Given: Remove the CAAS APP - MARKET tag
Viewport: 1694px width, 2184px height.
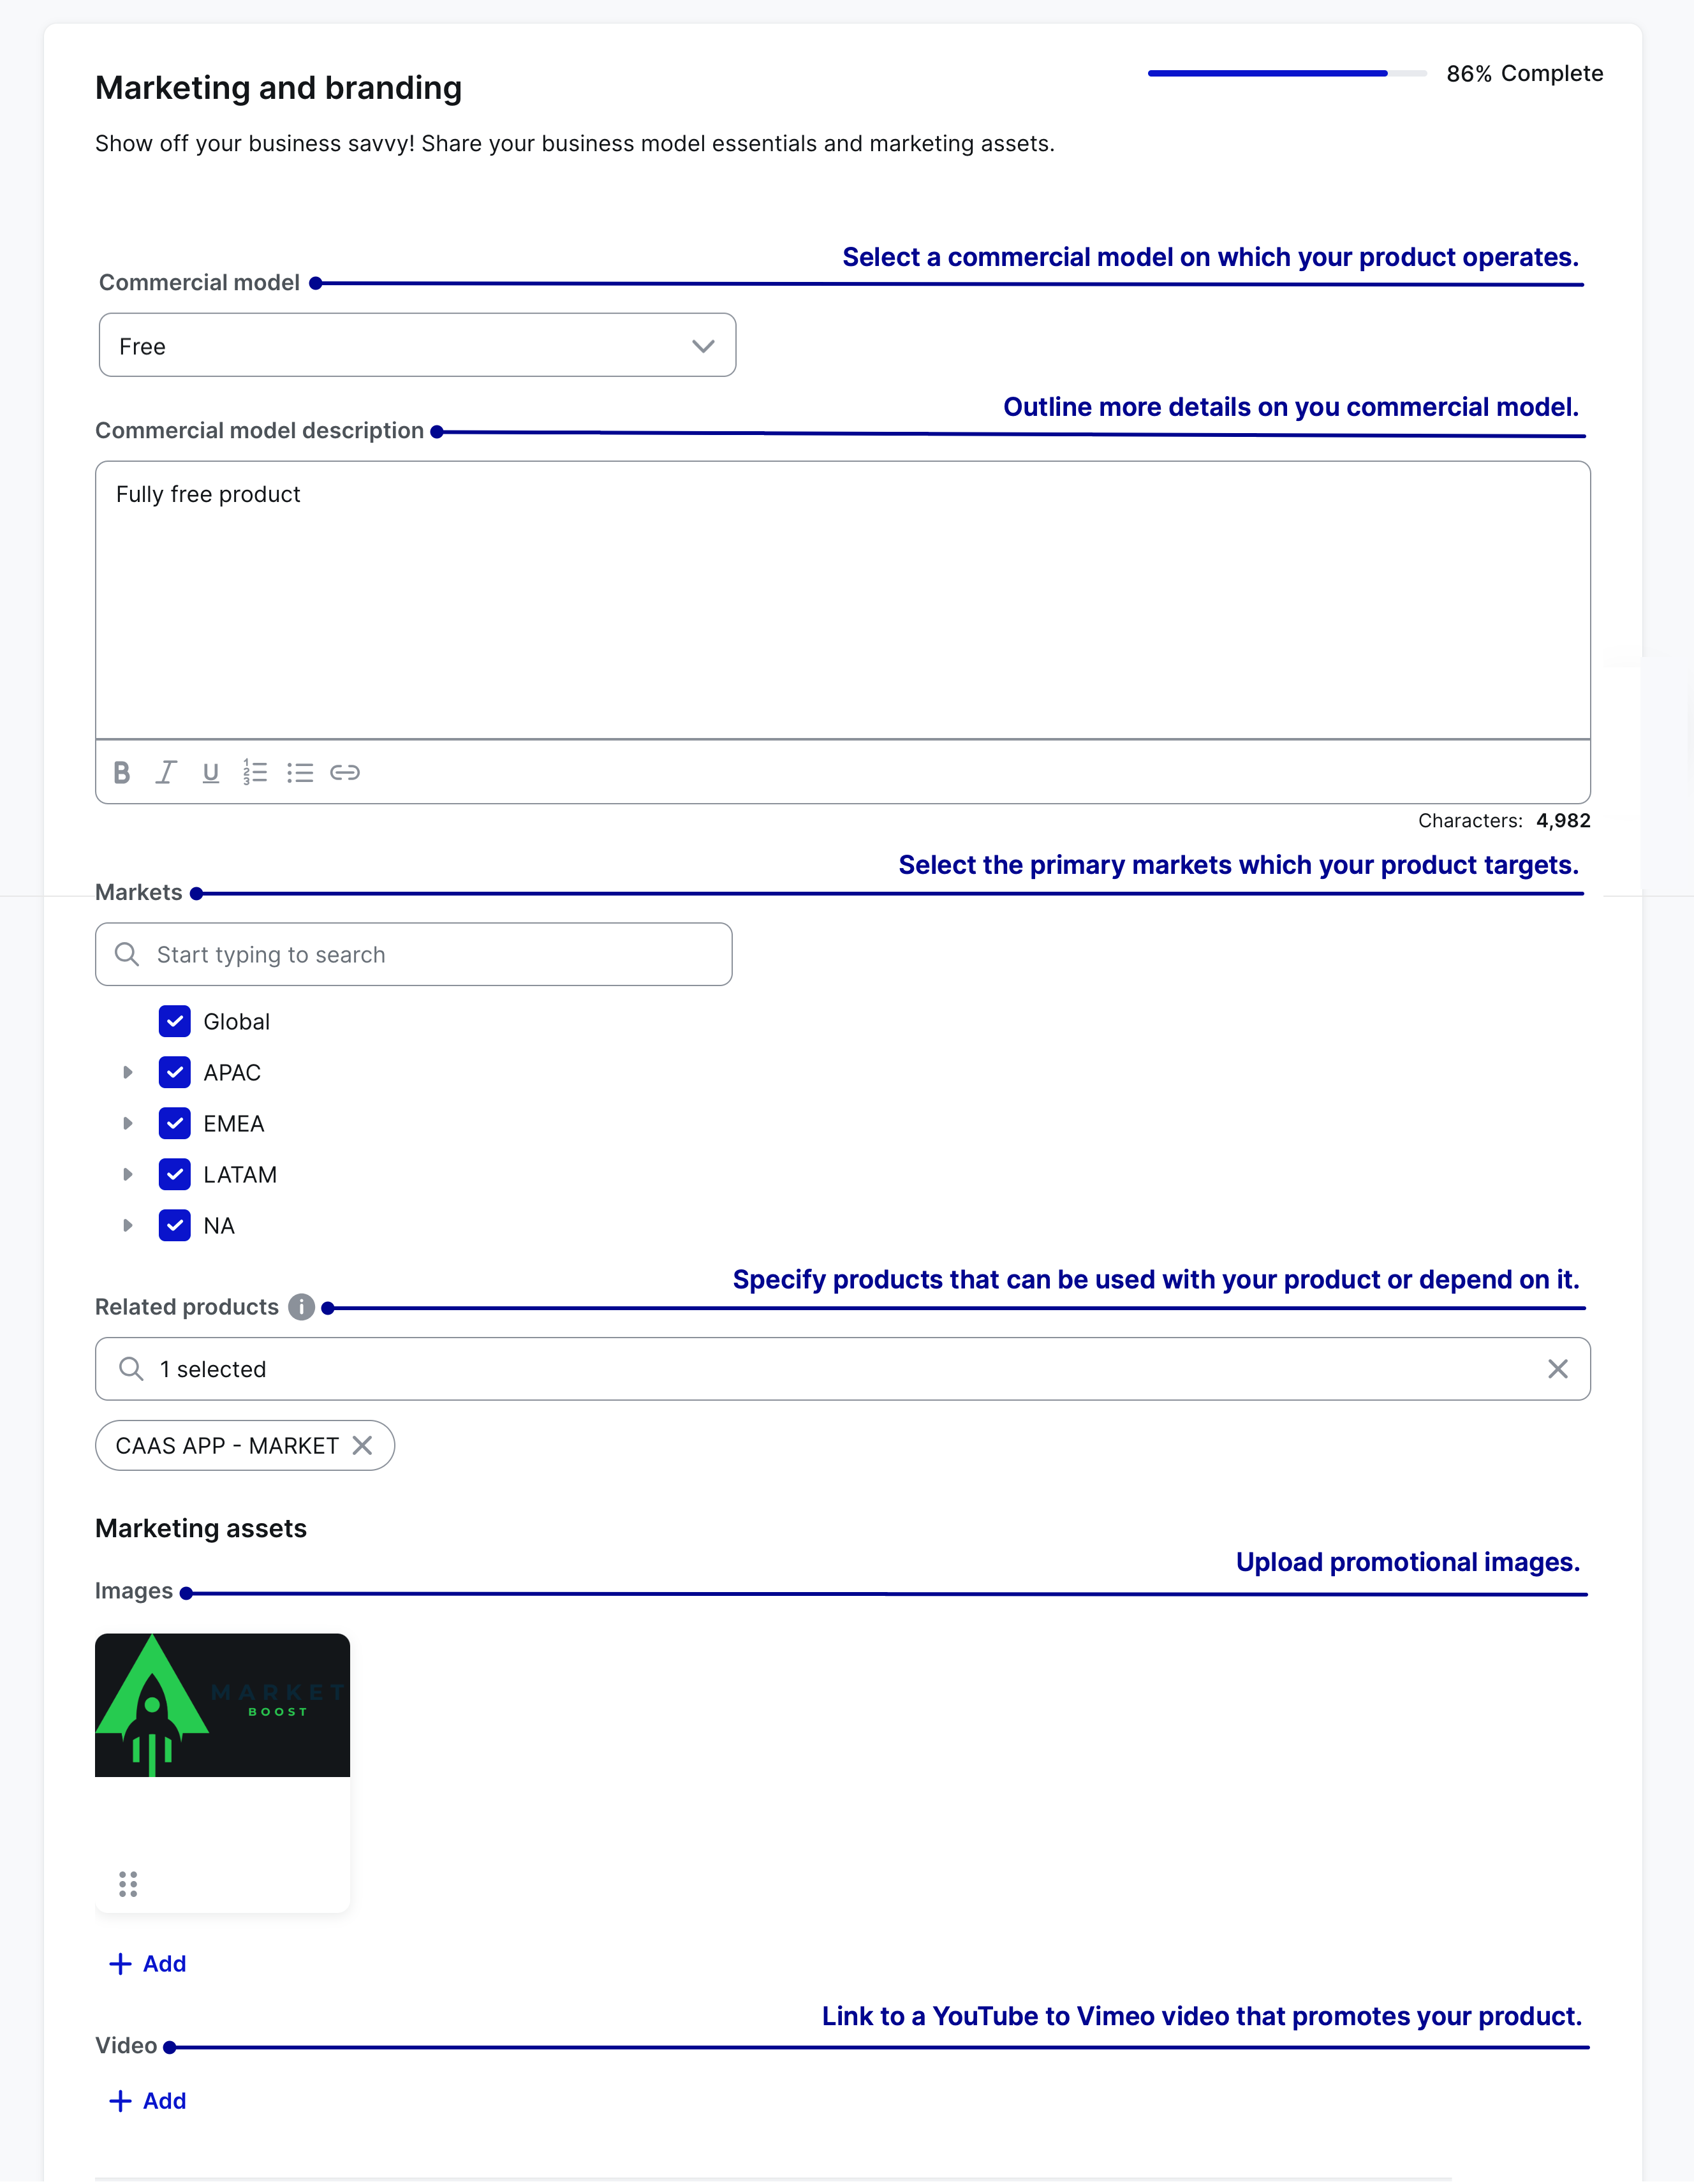Looking at the screenshot, I should click(362, 1446).
